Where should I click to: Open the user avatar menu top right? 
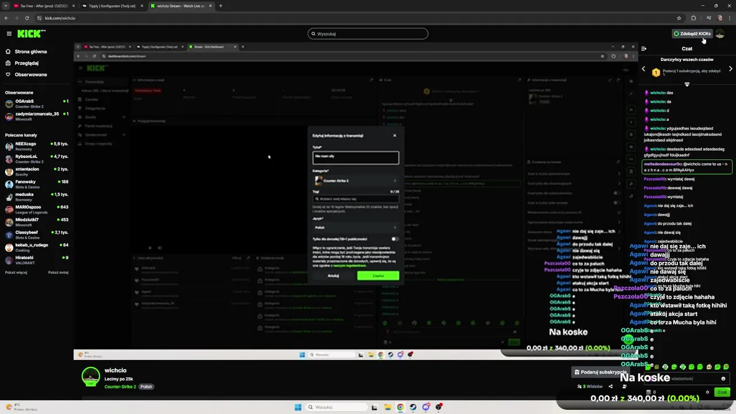[x=720, y=34]
